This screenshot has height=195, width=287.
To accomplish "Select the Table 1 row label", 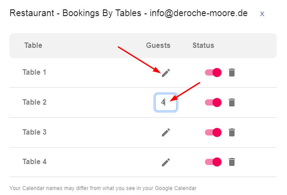I will pos(35,72).
